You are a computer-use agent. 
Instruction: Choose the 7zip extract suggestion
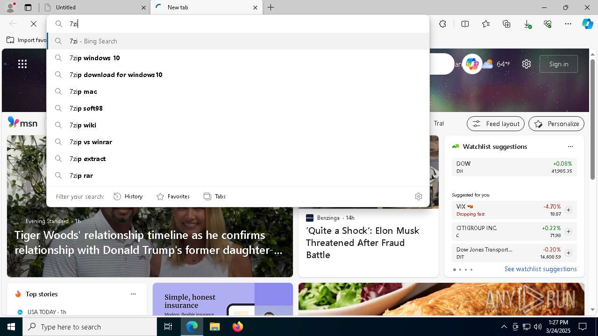(238, 159)
